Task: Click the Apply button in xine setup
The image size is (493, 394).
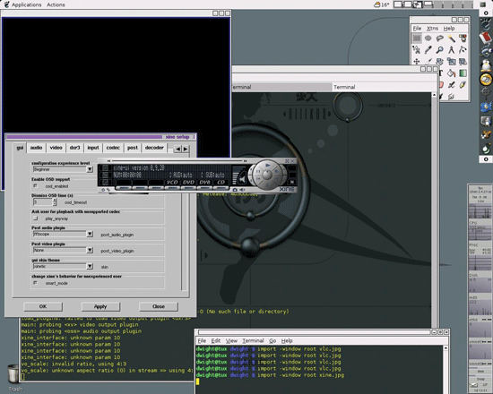Action: click(x=100, y=306)
